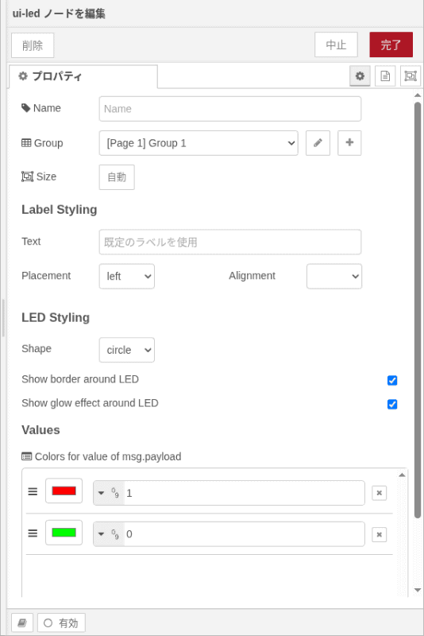Open the green color swatch picker
This screenshot has height=636, width=424.
coord(64,532)
